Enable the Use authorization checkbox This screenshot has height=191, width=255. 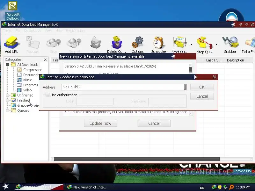(x=47, y=95)
